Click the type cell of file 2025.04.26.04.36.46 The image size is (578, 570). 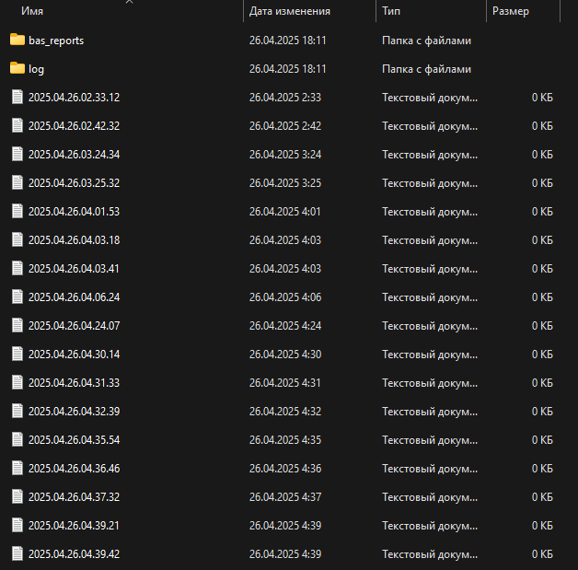pyautogui.click(x=430, y=469)
